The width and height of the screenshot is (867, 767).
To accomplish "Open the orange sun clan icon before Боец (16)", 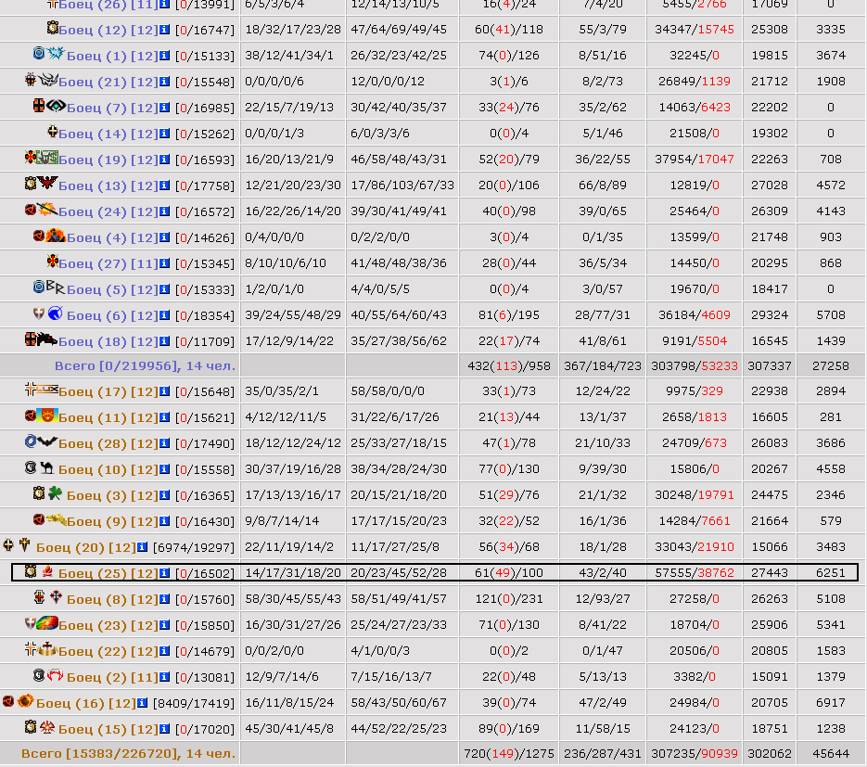I will coord(25,701).
